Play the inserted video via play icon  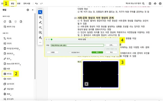86,84
